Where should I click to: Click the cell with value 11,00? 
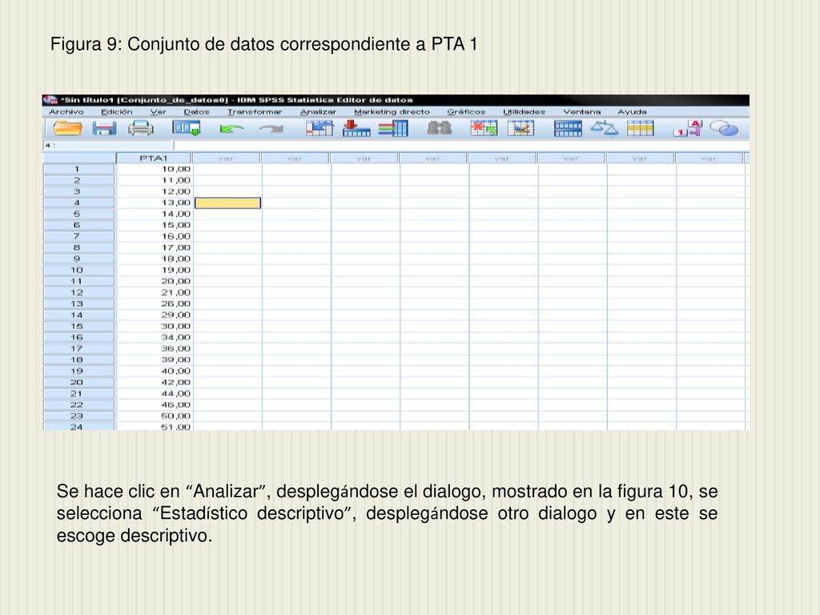(x=155, y=180)
